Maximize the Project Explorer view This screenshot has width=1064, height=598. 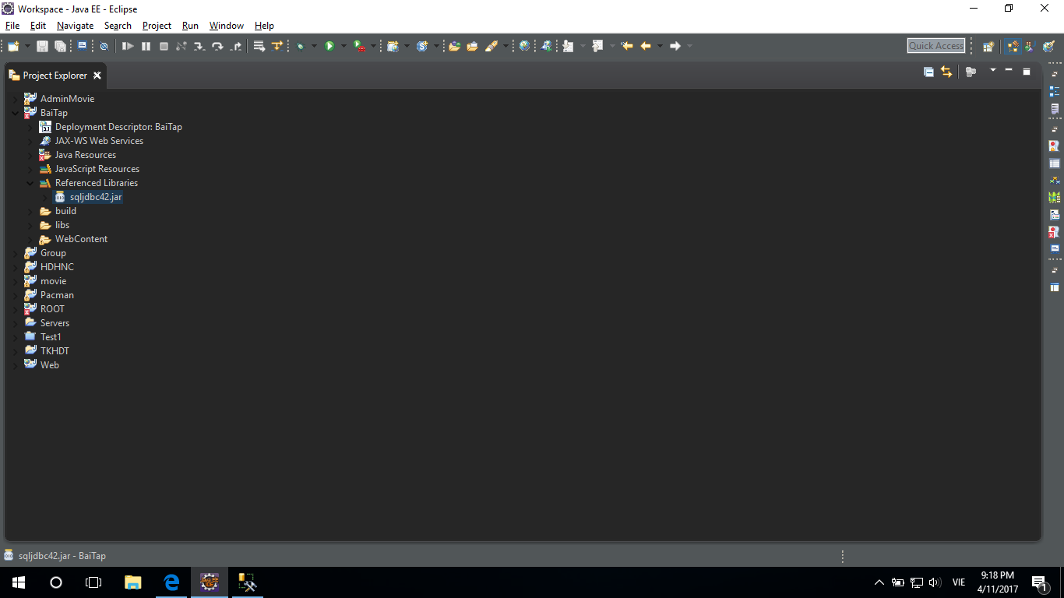[x=1027, y=72]
